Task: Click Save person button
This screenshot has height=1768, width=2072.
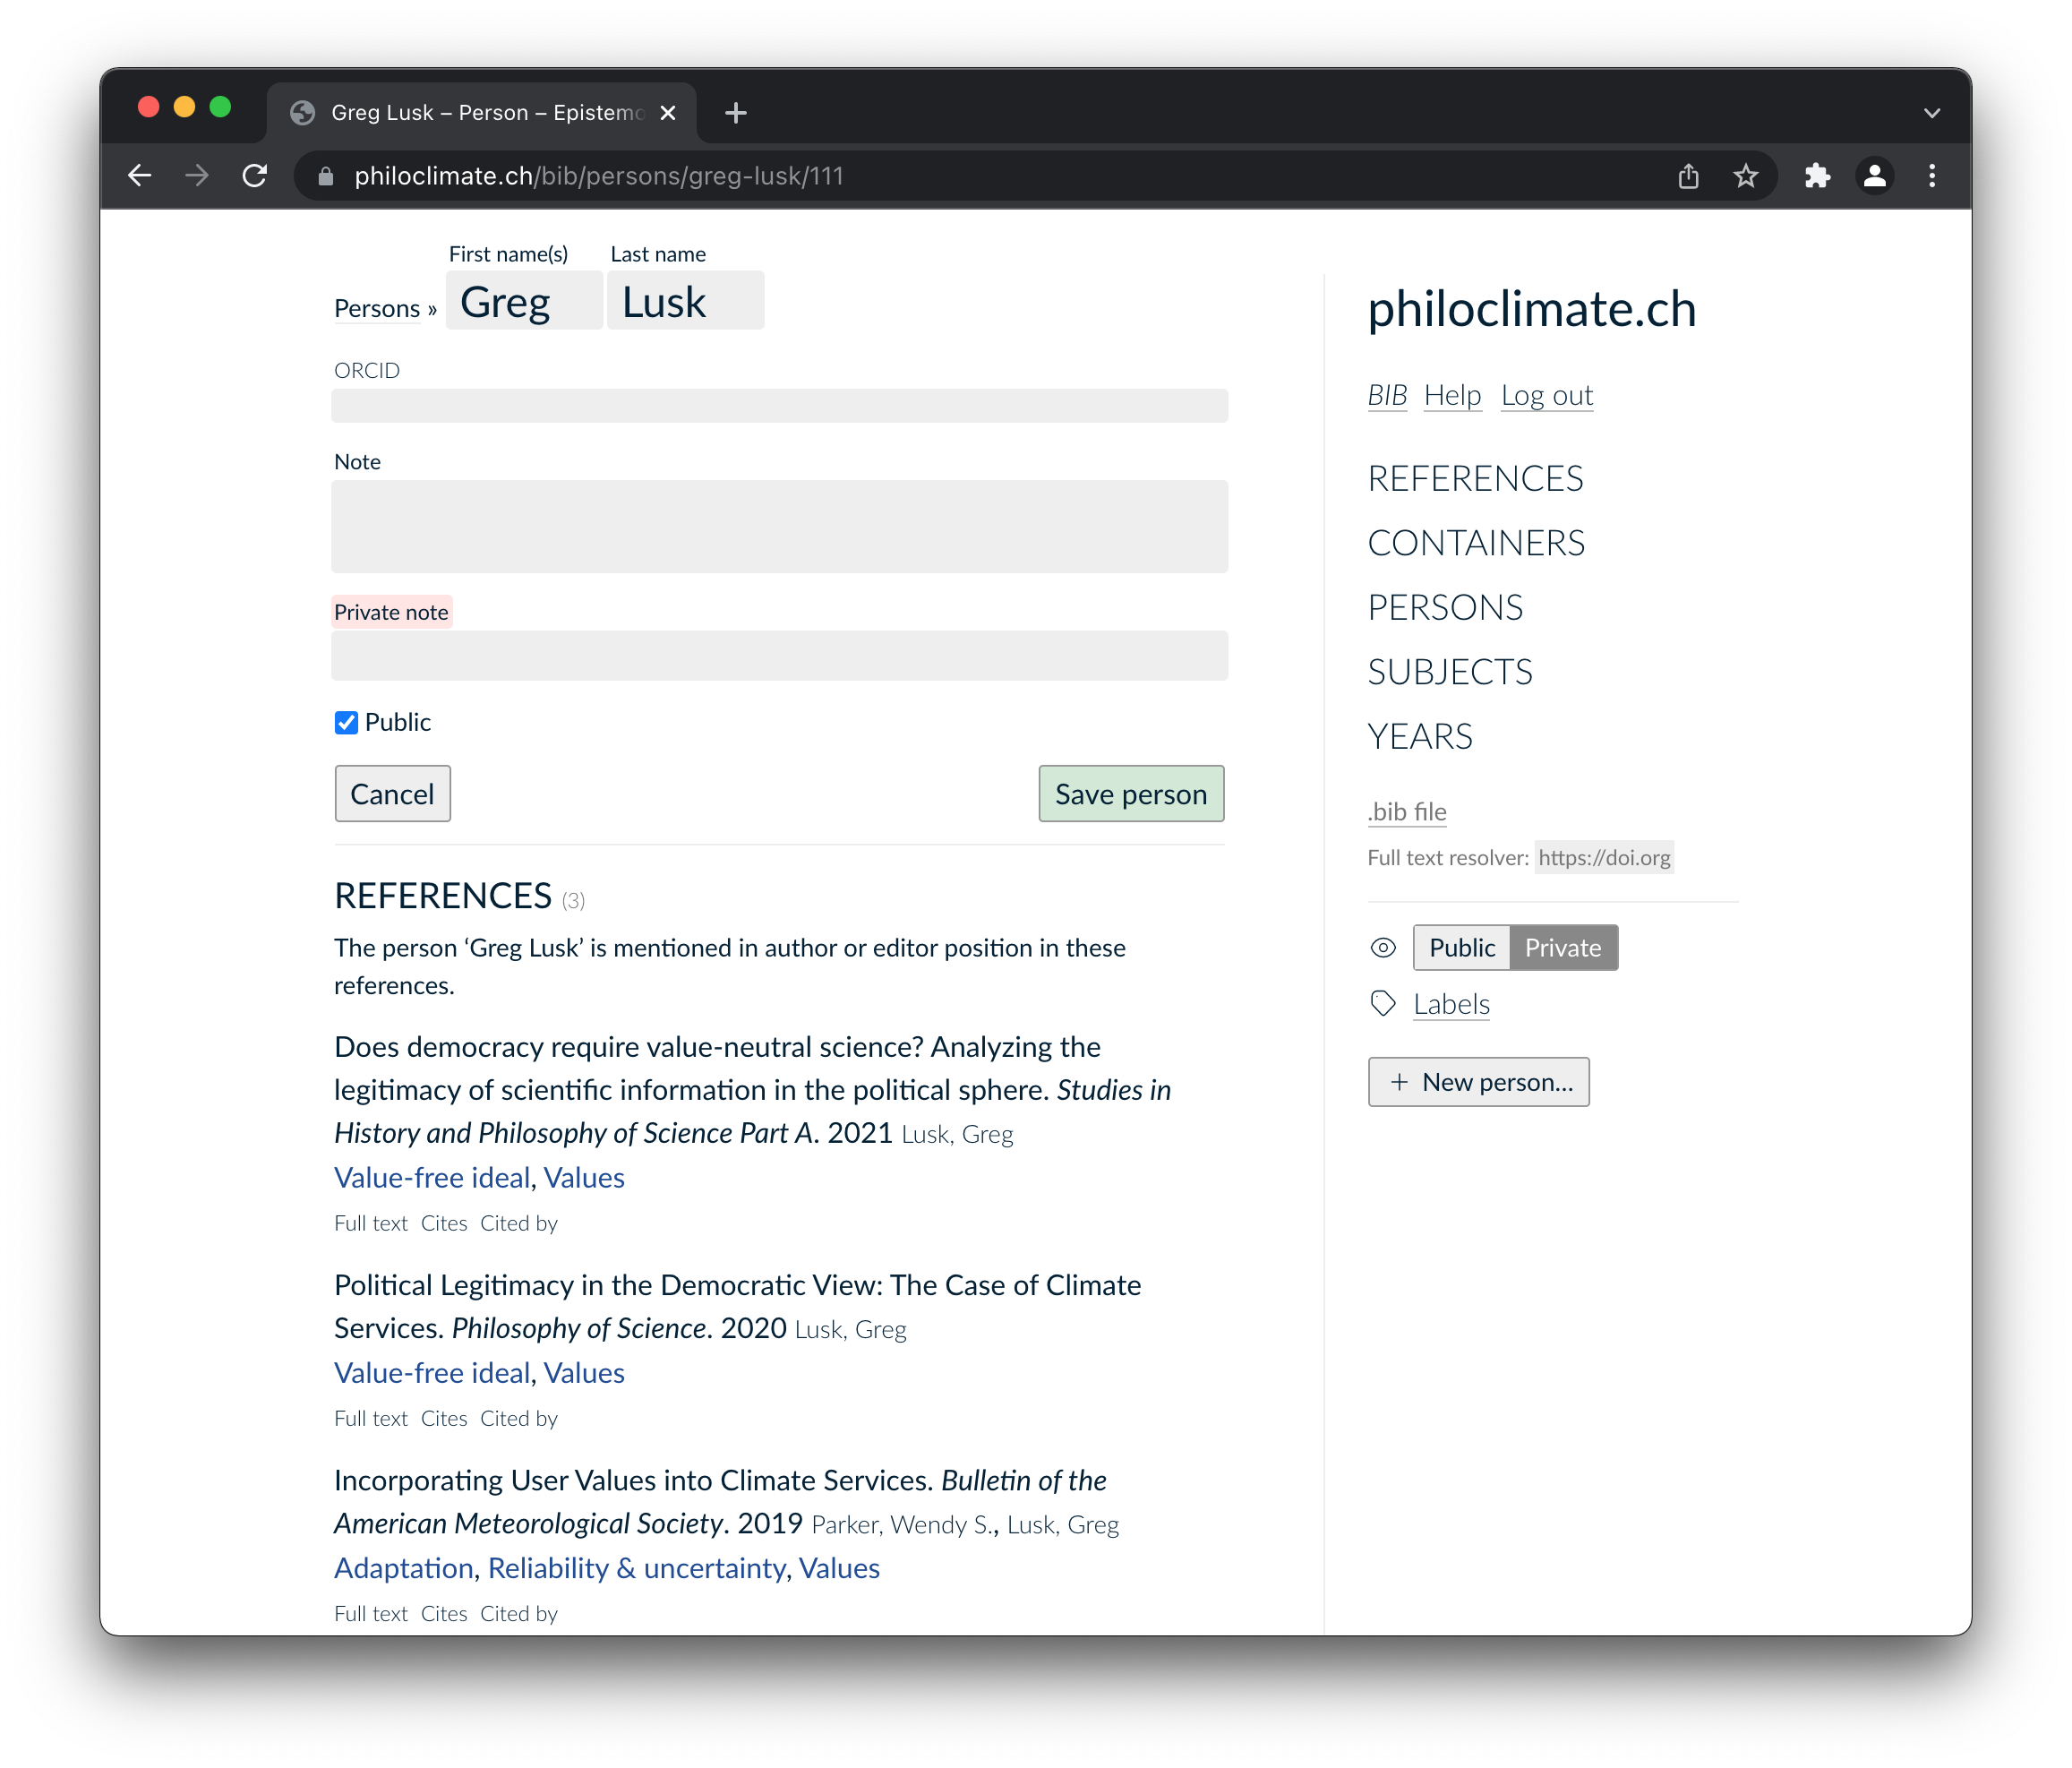Action: point(1130,794)
